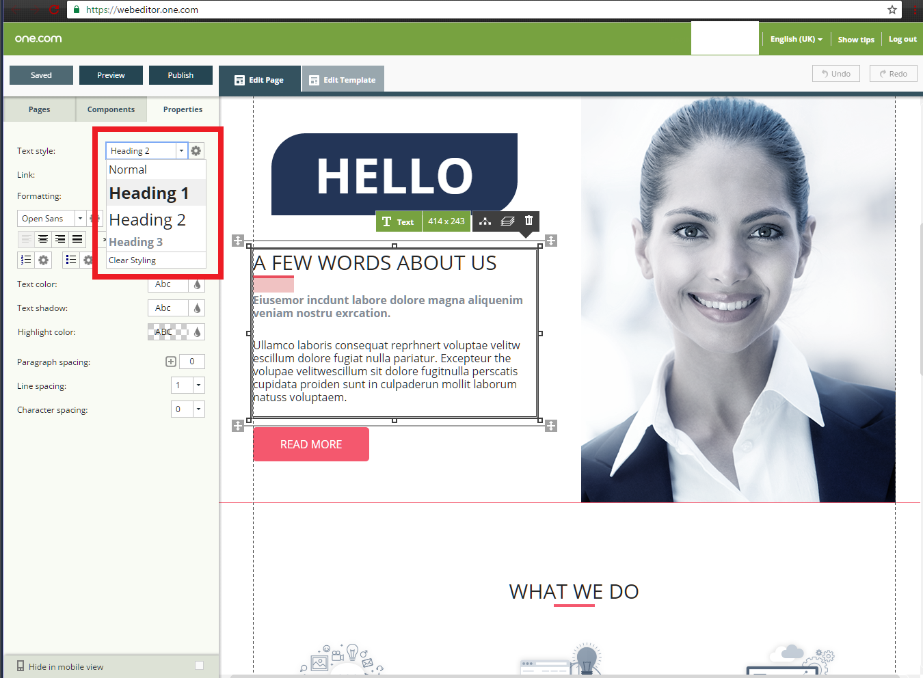The image size is (923, 678).
Task: Click the READ MORE button on the page
Action: point(311,444)
